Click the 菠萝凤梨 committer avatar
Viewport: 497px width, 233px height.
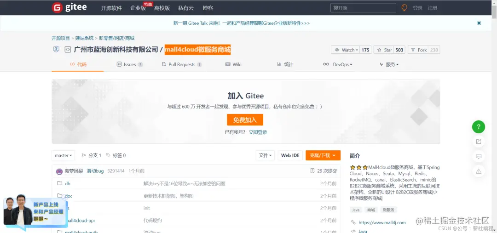tap(59, 171)
